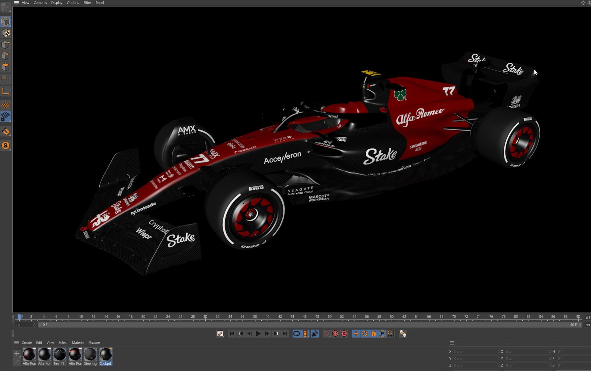591x371 pixels.
Task: Jump to previous keyframe
Action: (x=241, y=334)
